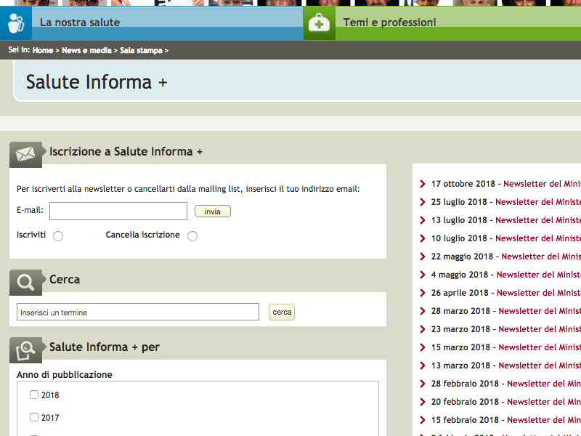Click the red arrow beside 13 luglio 2018
This screenshot has height=436, width=581.
pos(423,220)
